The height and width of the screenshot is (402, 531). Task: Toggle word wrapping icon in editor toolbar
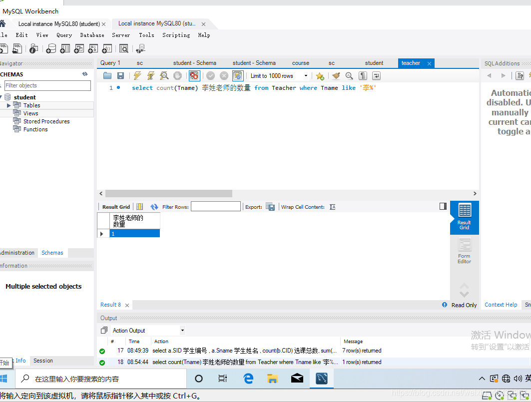[376, 75]
